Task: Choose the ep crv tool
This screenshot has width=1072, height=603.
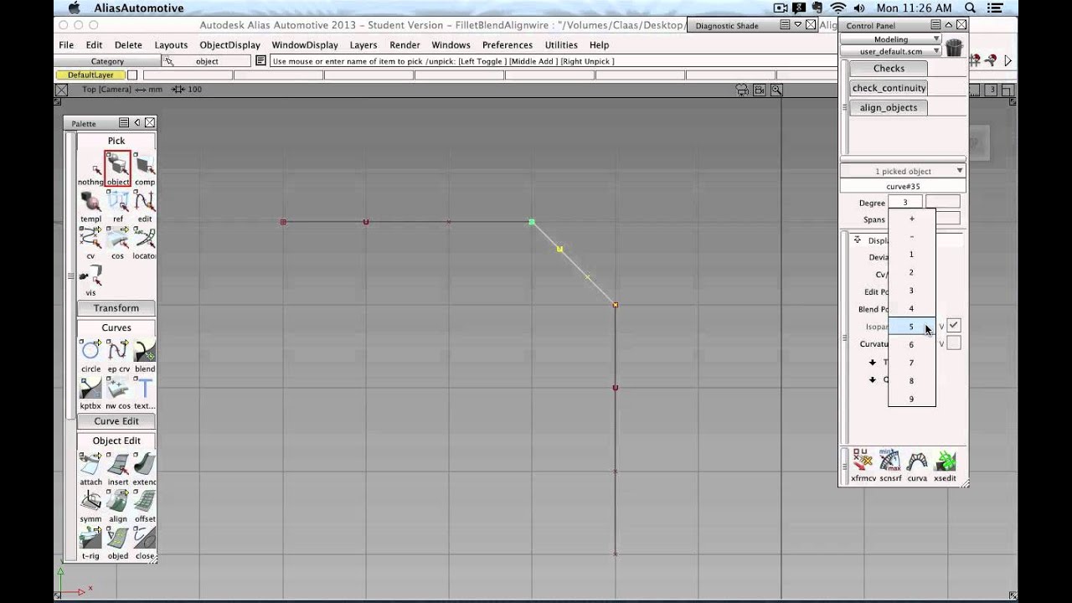Action: point(117,355)
